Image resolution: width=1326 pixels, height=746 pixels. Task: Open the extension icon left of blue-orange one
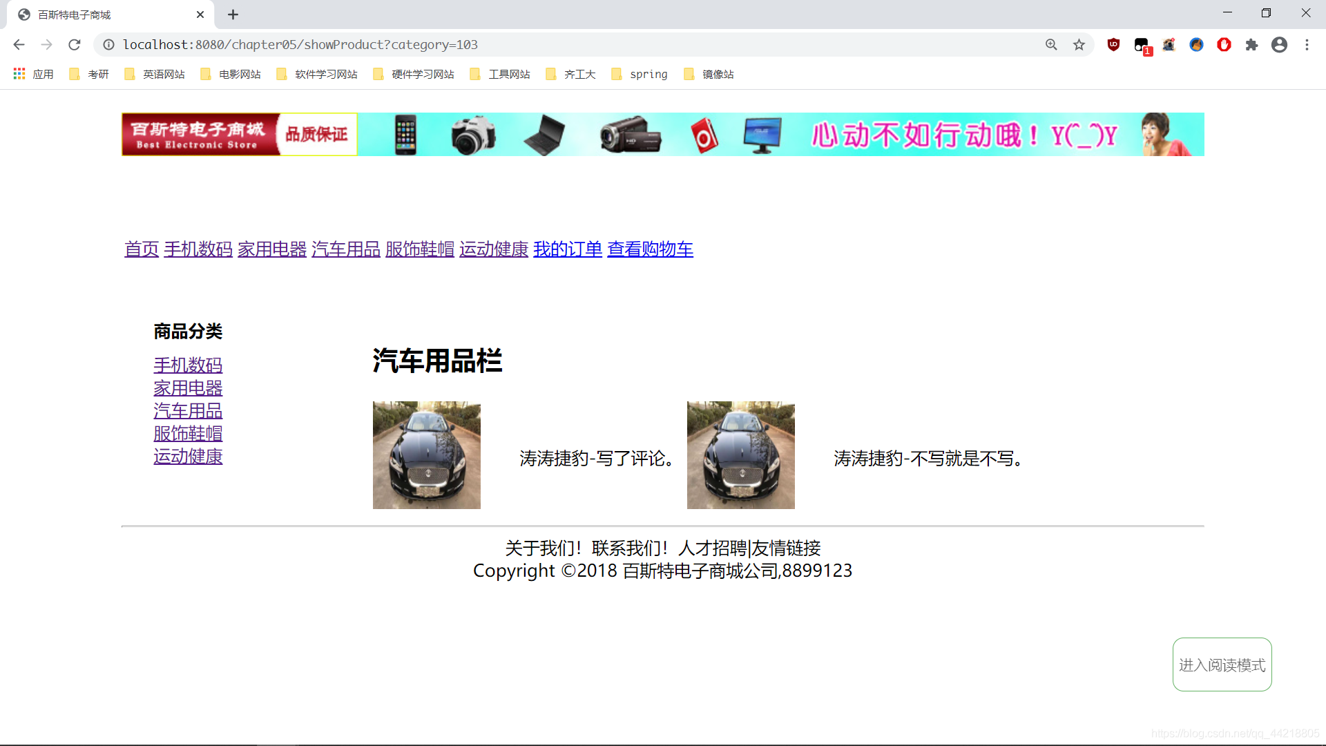1169,45
